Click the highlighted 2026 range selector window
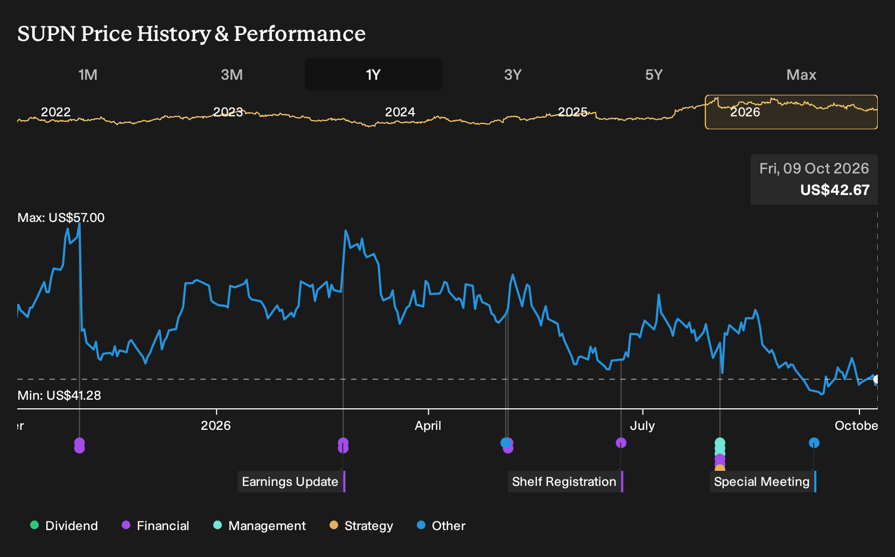Viewport: 895px width, 557px height. [x=791, y=112]
